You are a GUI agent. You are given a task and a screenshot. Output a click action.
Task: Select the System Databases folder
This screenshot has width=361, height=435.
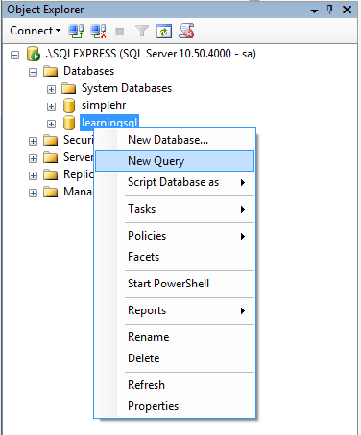(127, 88)
